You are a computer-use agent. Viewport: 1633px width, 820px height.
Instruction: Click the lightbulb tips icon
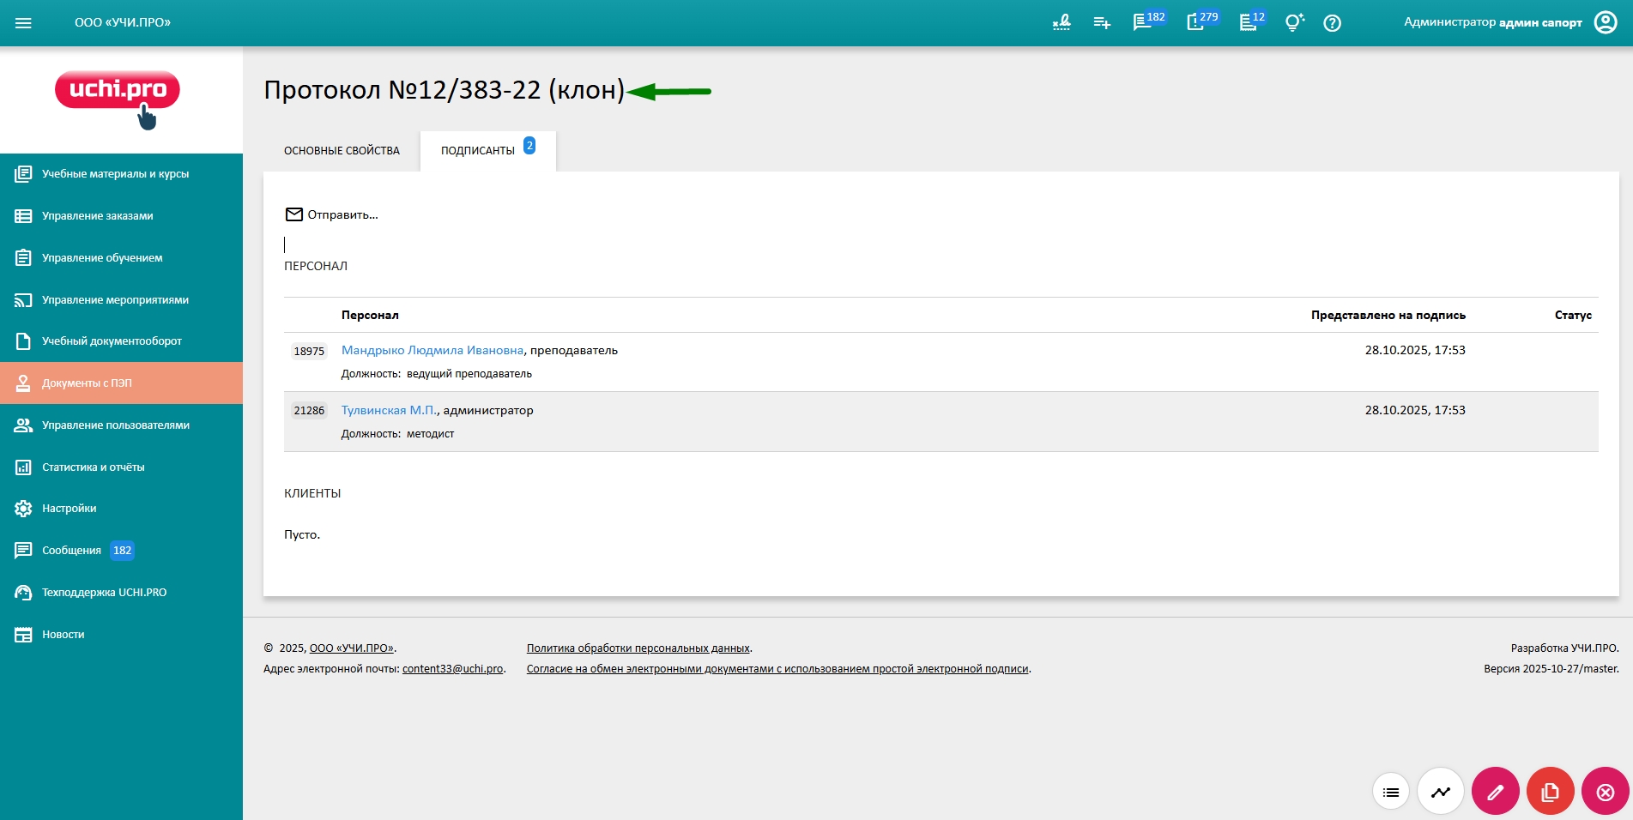[1293, 23]
